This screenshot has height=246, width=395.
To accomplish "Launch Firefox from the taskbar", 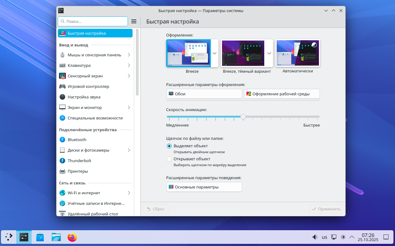I will [72, 237].
